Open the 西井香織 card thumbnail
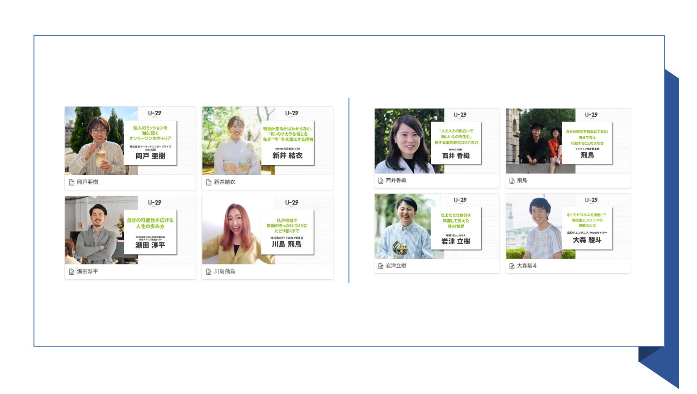 (x=437, y=141)
